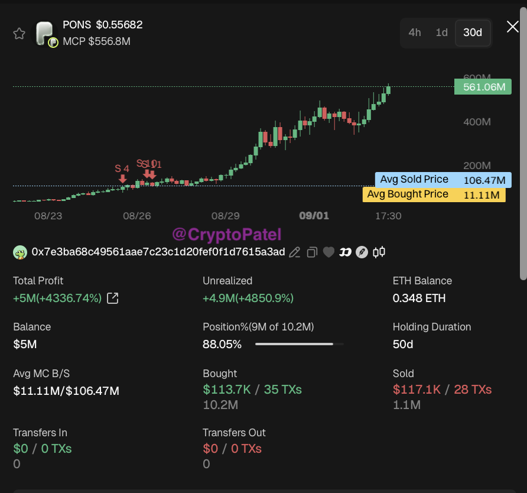Click the 09/01 date axis label
The width and height of the screenshot is (527, 493).
point(314,216)
